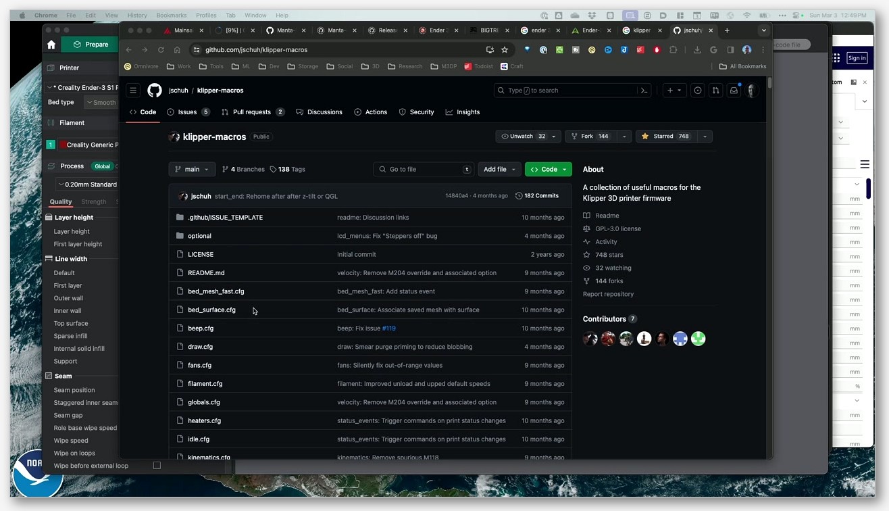Open the Bookmarks menu in macOS menu bar
Screen dimensions: 889x511
coord(172,15)
